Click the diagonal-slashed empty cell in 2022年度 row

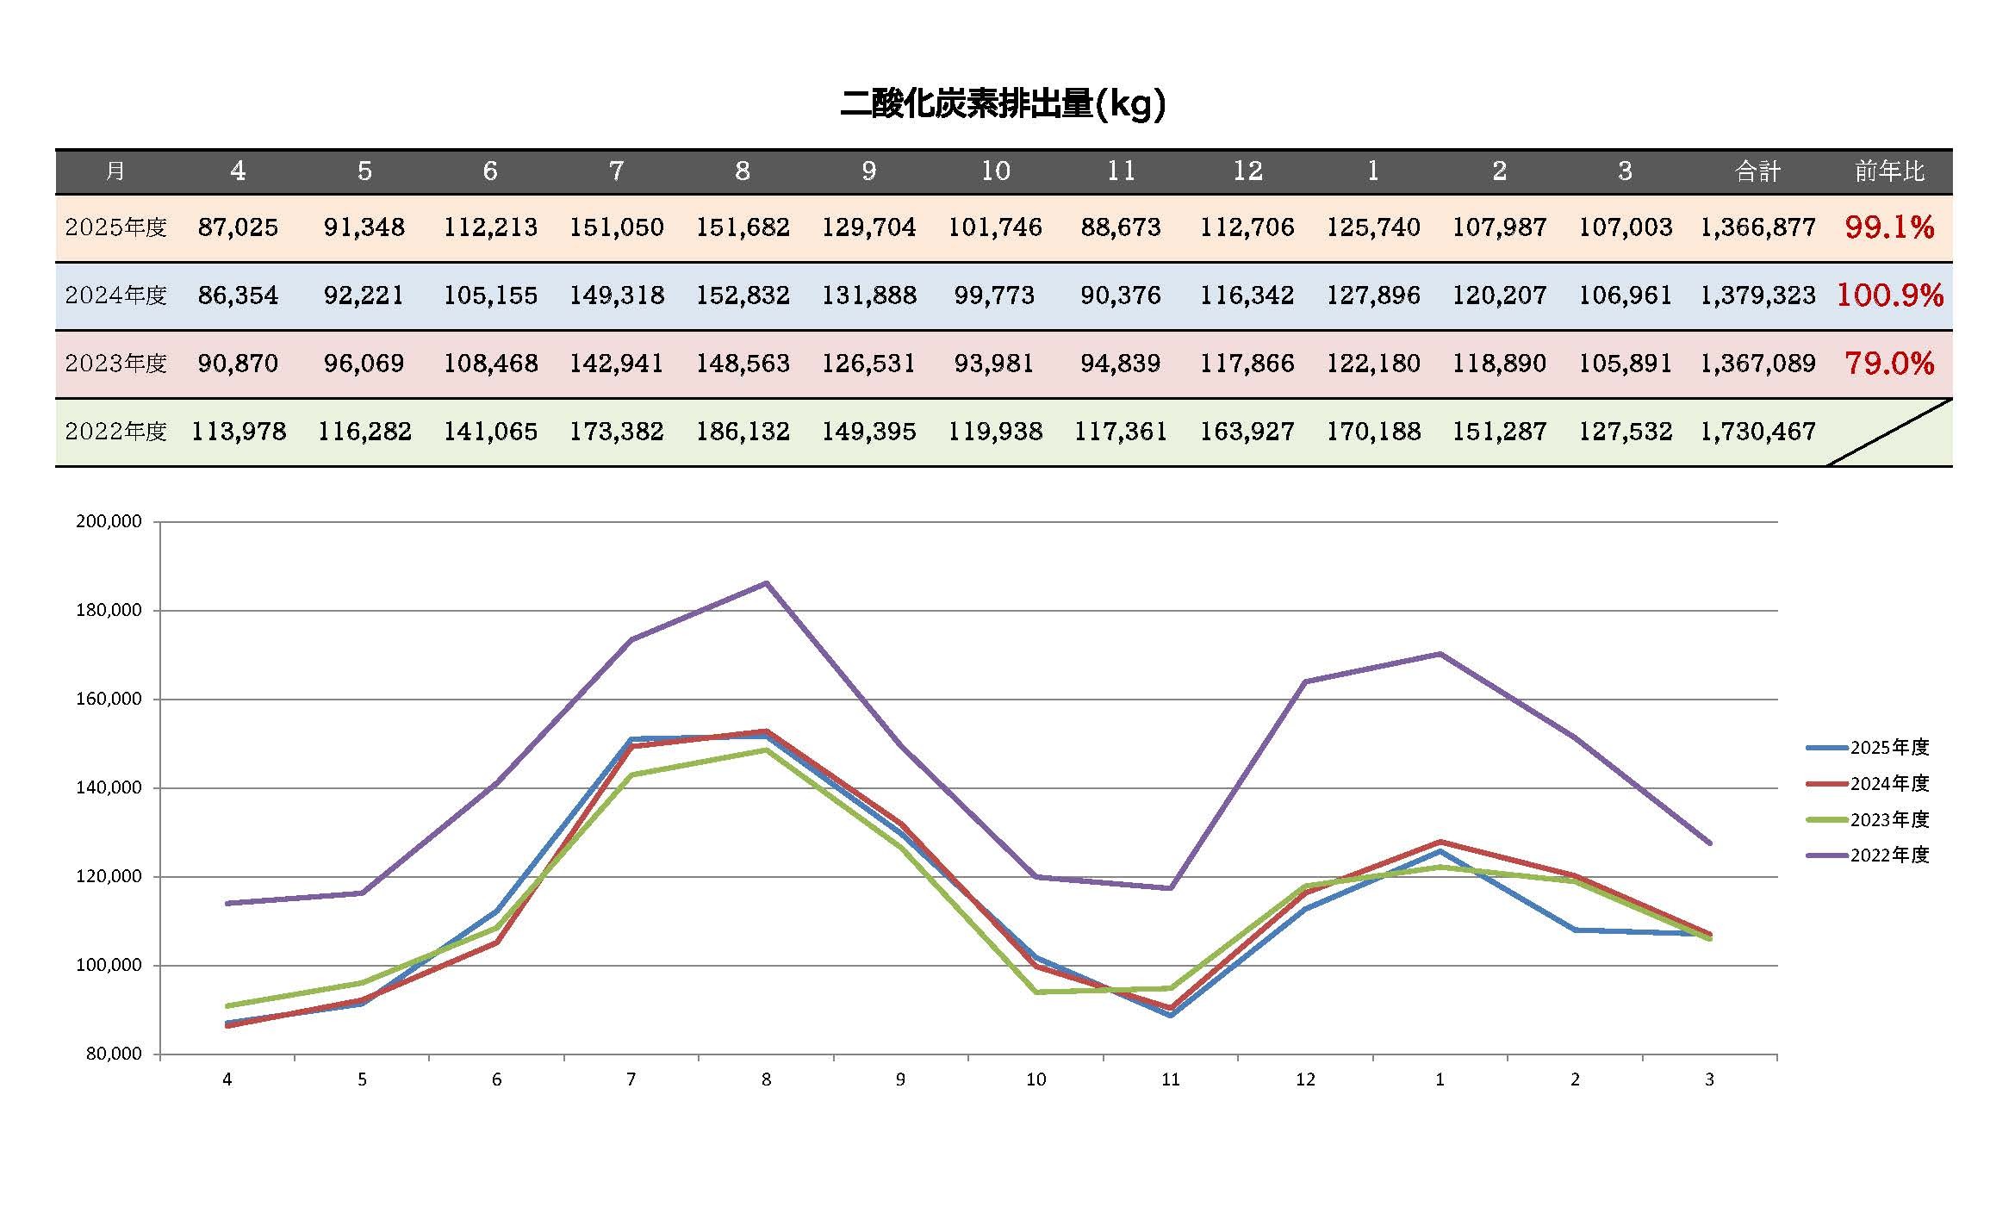tap(1888, 432)
